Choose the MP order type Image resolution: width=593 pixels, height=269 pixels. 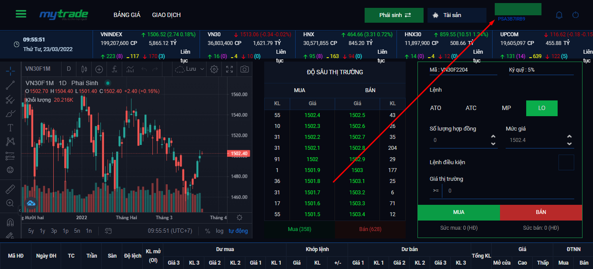(506, 108)
